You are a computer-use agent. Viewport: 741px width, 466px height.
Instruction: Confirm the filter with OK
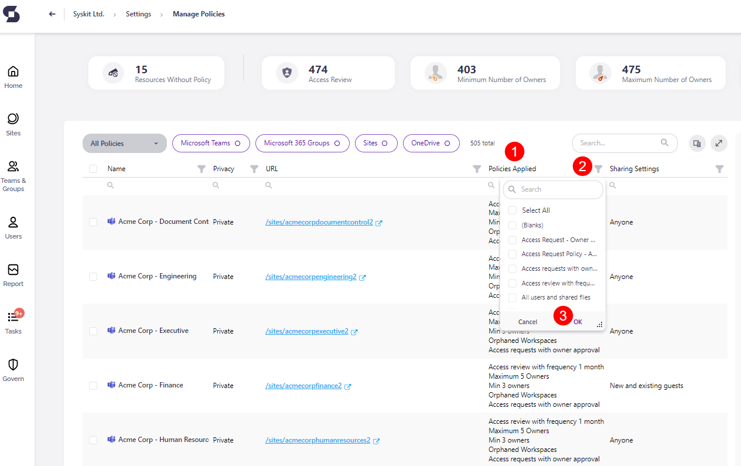(x=578, y=321)
